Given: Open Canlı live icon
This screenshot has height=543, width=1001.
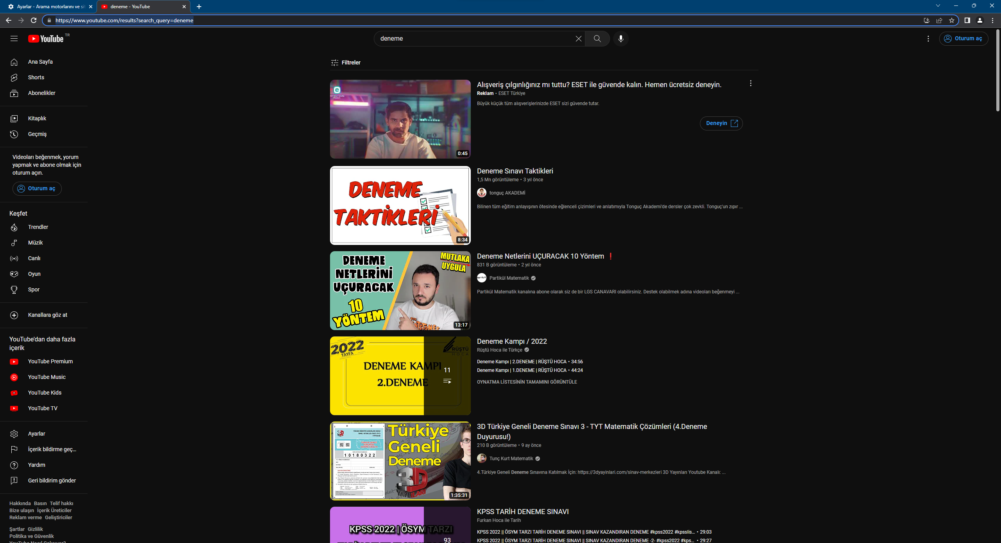Looking at the screenshot, I should click(14, 259).
